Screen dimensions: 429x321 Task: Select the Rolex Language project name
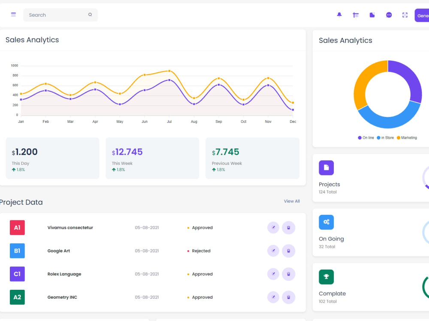64,274
